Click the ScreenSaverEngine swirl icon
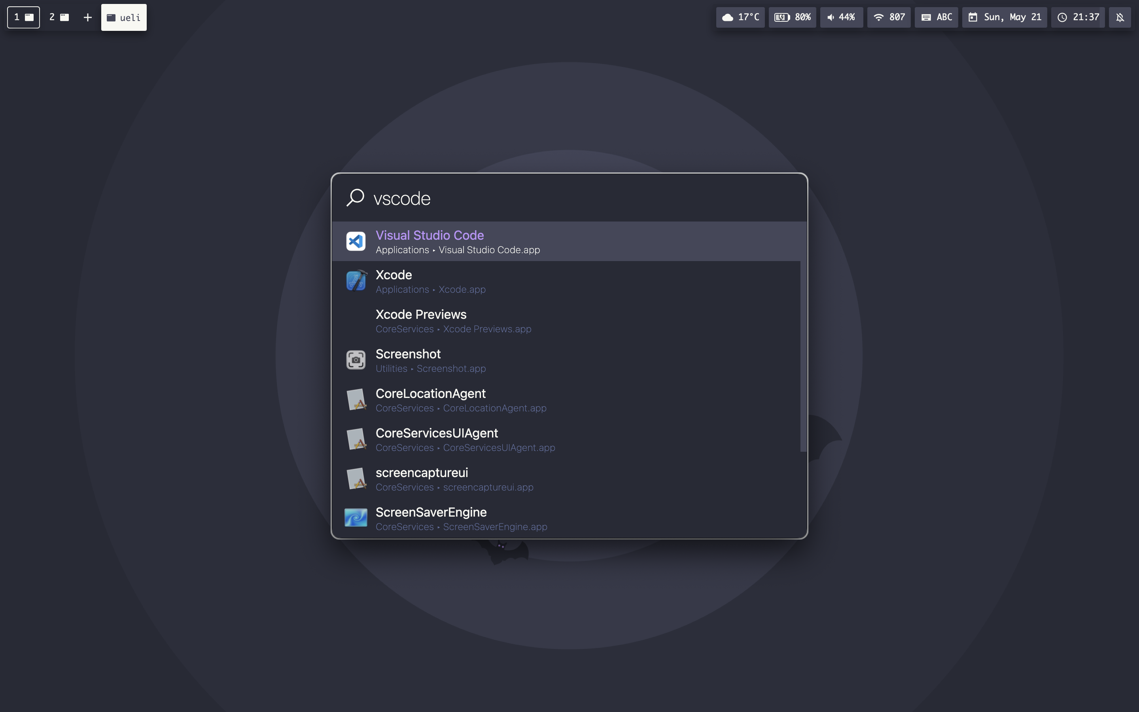The width and height of the screenshot is (1139, 712). click(x=356, y=517)
